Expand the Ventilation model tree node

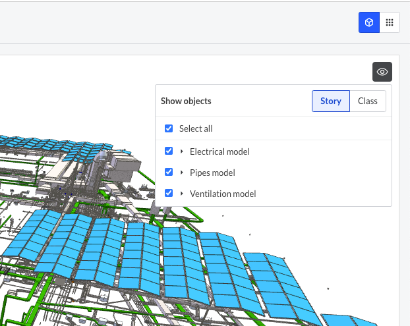182,194
